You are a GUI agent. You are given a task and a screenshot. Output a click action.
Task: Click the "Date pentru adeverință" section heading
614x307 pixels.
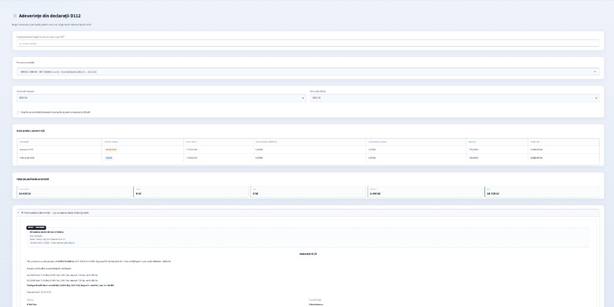(31, 131)
